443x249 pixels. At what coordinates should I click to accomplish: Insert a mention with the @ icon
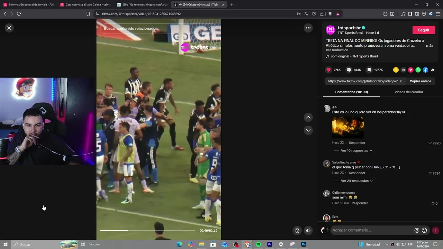point(417,230)
